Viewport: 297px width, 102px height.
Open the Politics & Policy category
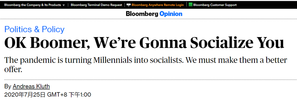tap(34, 29)
